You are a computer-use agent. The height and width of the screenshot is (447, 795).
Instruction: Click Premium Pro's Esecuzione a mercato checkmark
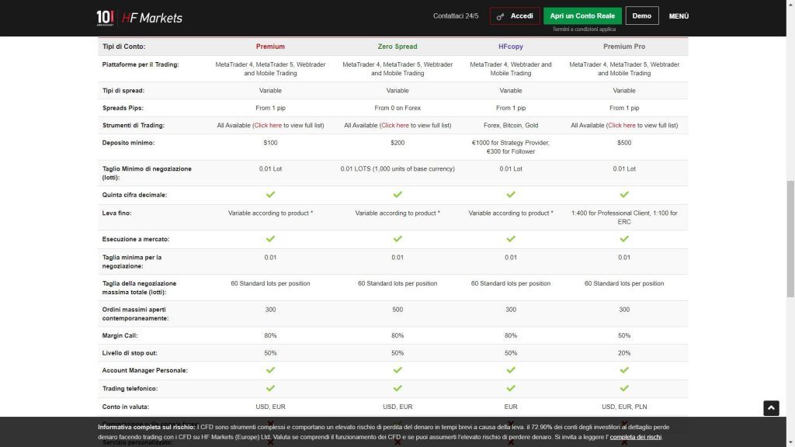(x=624, y=239)
